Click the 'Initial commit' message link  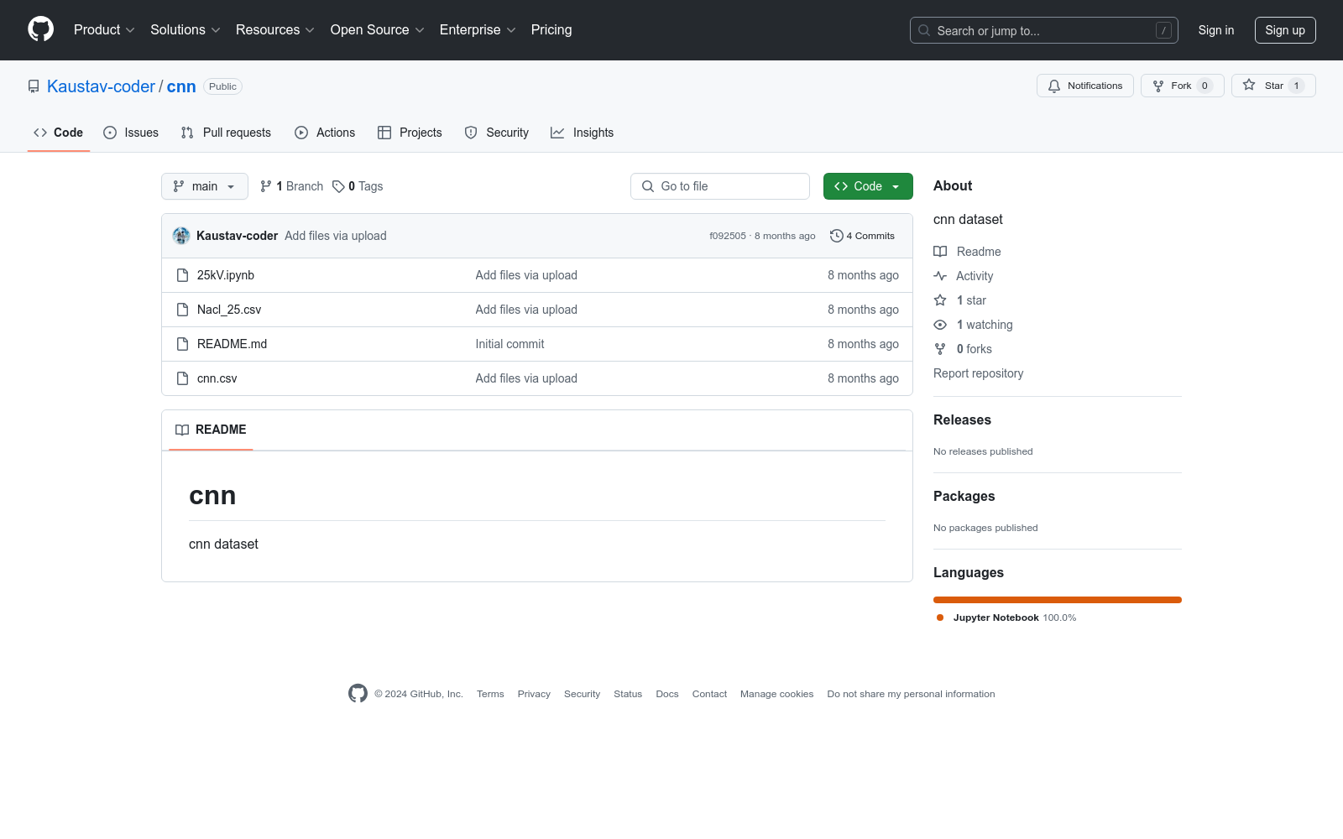coord(510,344)
